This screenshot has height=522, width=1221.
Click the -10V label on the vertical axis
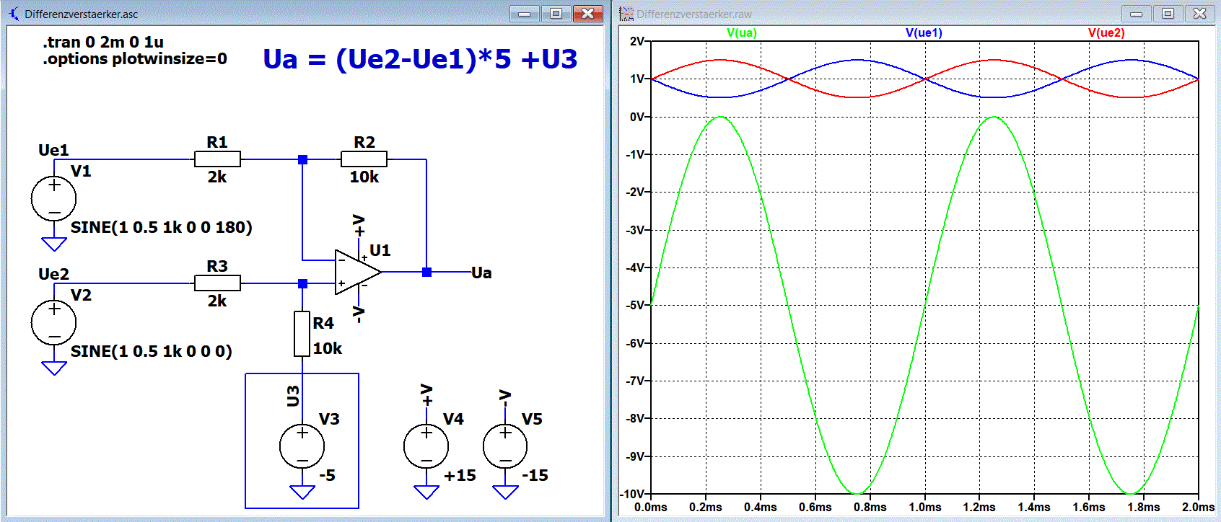click(x=633, y=494)
